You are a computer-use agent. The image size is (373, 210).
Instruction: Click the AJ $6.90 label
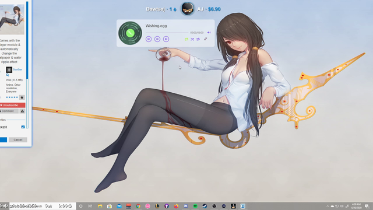[209, 9]
